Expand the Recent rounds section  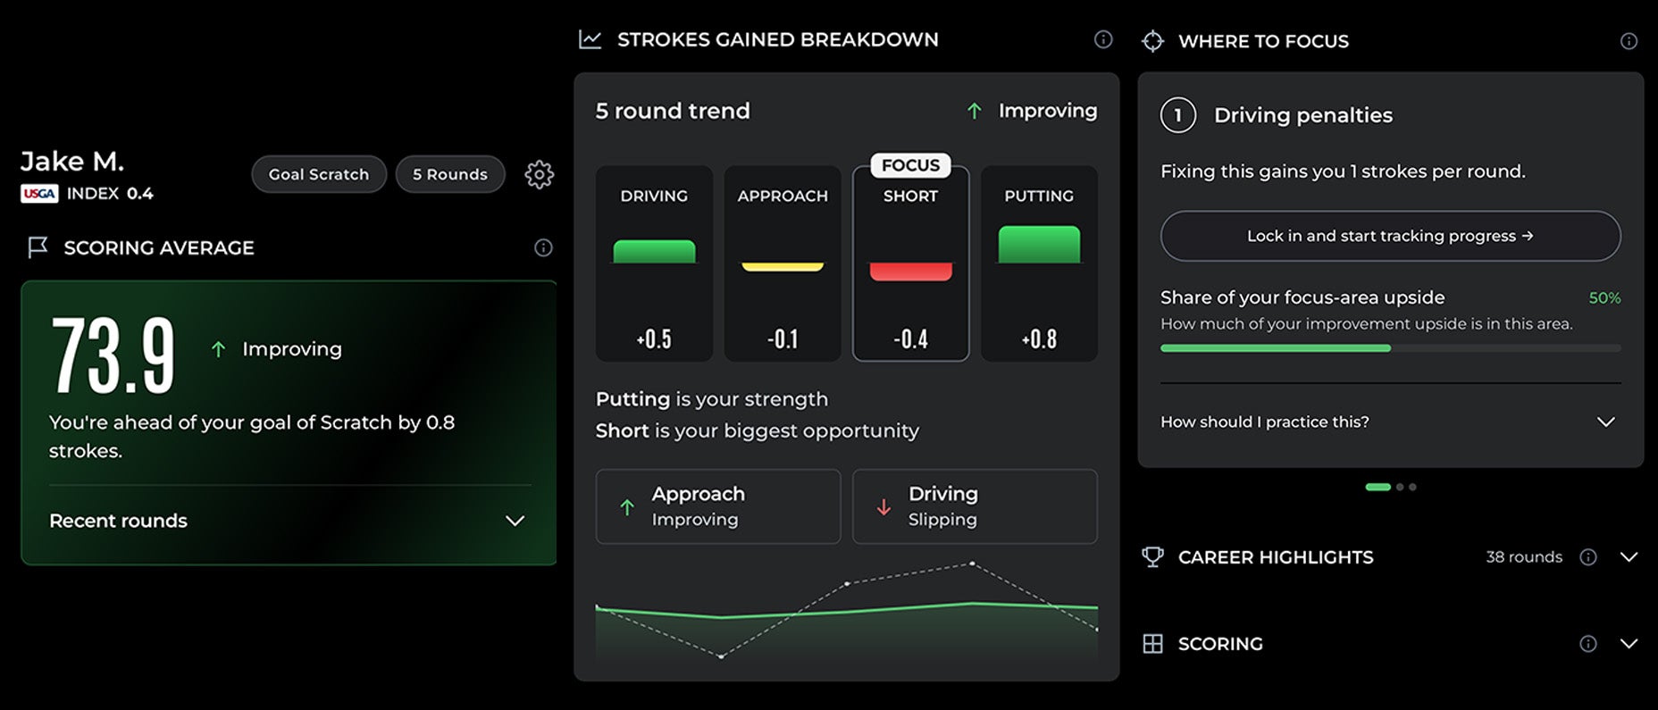tap(289, 521)
